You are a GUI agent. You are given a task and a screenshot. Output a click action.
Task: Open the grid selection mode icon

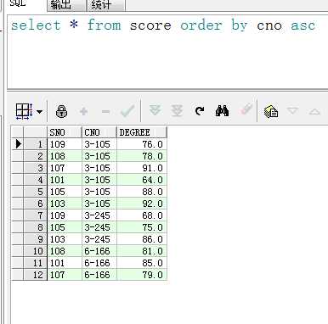pyautogui.click(x=24, y=111)
